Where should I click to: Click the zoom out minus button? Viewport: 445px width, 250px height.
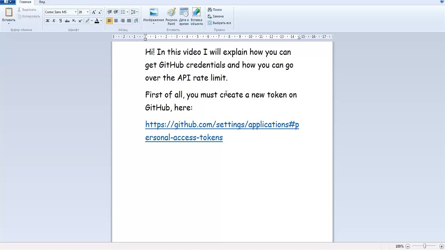408,246
